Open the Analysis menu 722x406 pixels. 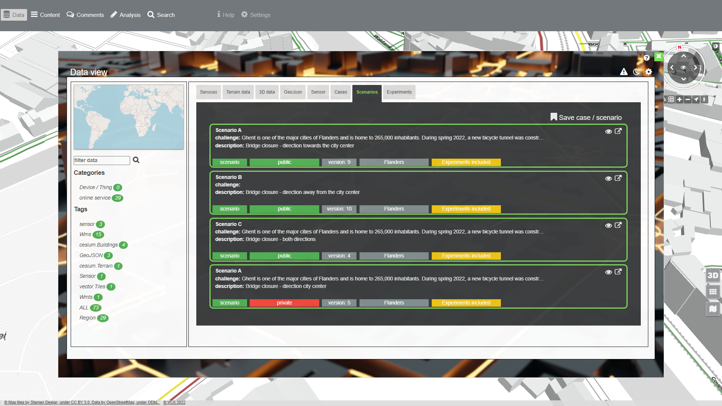(x=126, y=15)
